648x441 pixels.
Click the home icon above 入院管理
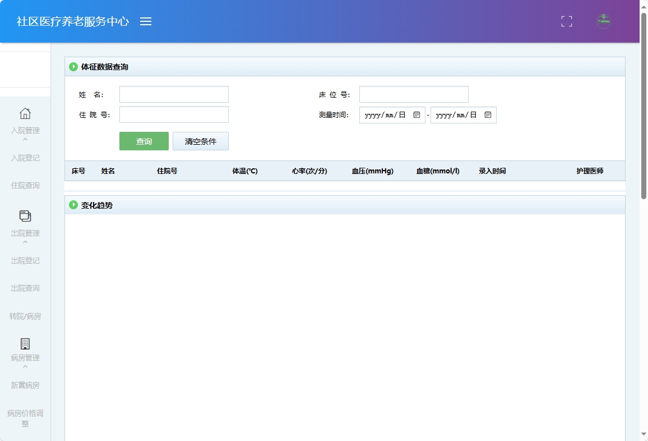(25, 114)
